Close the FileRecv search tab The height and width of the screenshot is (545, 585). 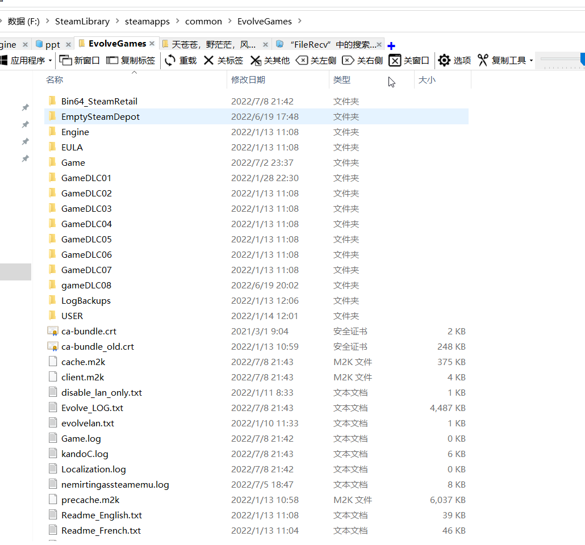pos(379,45)
